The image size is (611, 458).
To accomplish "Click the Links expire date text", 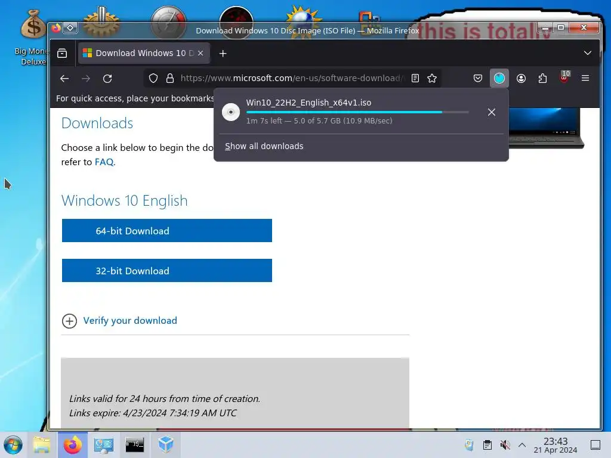I will tap(153, 413).
